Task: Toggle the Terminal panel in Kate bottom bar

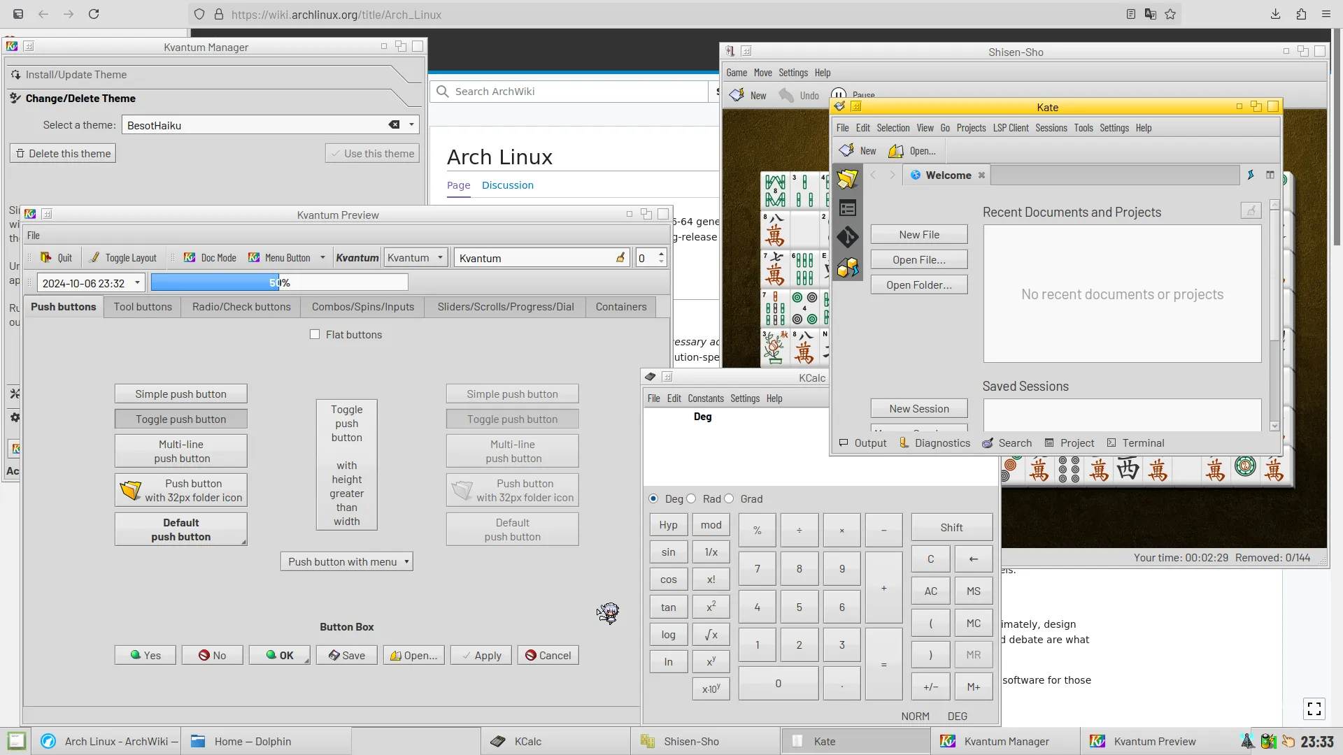Action: tap(1135, 443)
